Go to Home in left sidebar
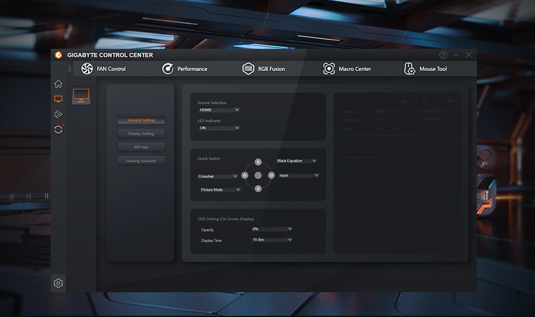The image size is (535, 317). [x=58, y=84]
